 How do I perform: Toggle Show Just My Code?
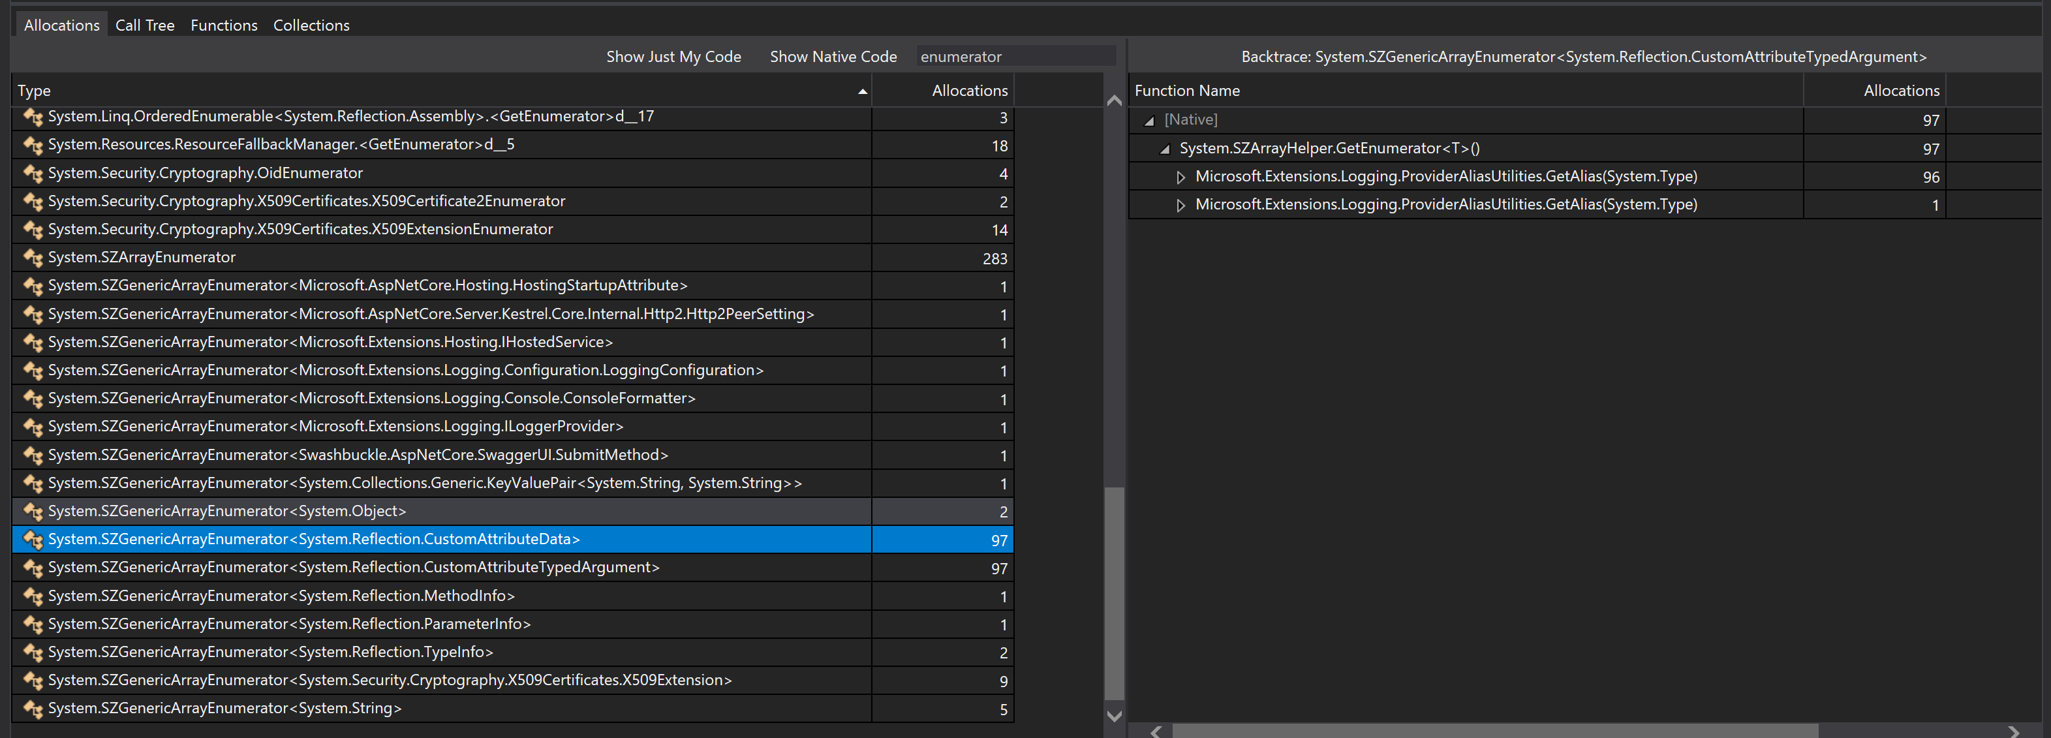[673, 57]
